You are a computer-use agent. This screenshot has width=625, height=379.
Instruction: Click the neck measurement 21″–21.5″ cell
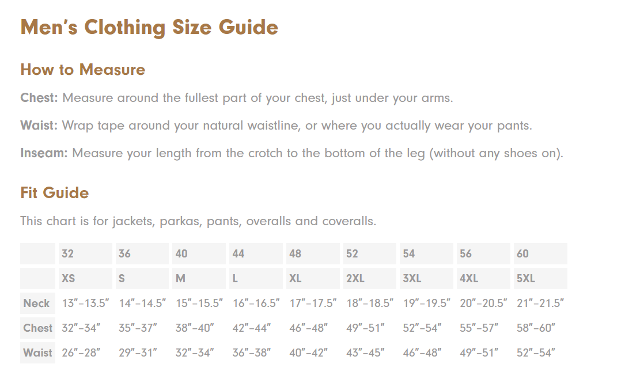(x=540, y=304)
